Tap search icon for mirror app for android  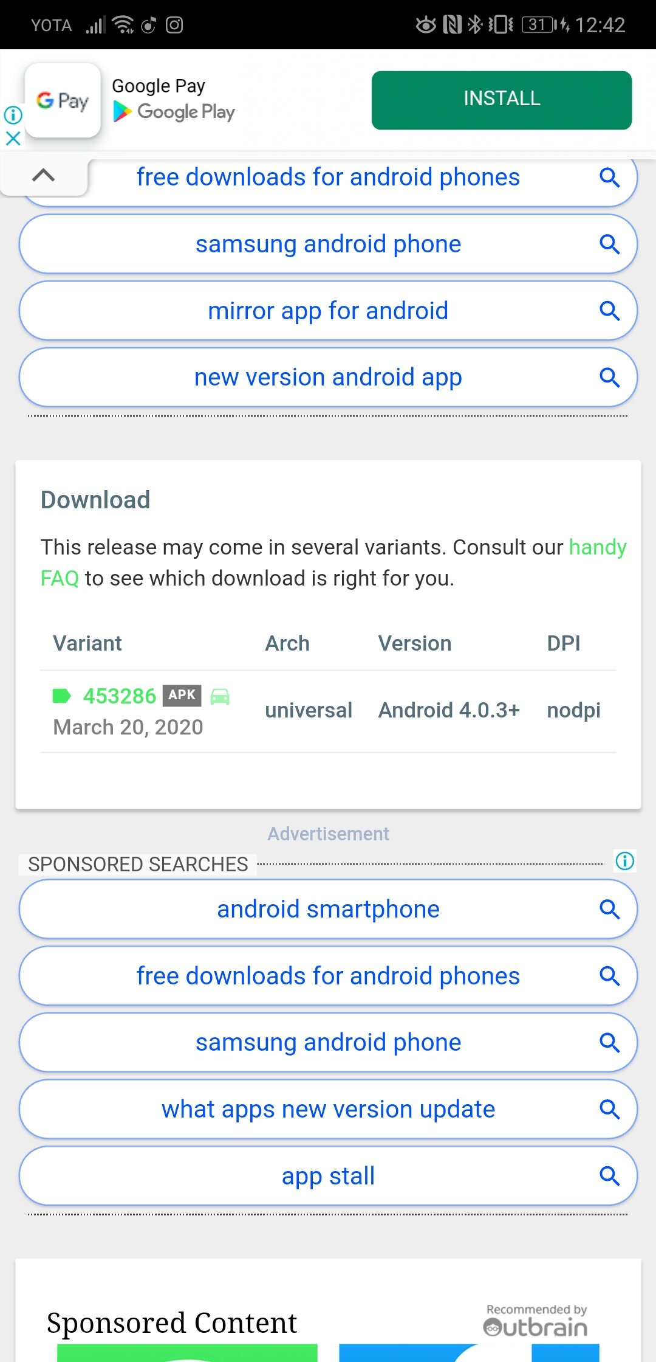(x=609, y=311)
